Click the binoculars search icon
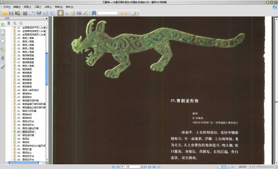Image resolution: width=278 pixels, height=169 pixels. [94, 13]
